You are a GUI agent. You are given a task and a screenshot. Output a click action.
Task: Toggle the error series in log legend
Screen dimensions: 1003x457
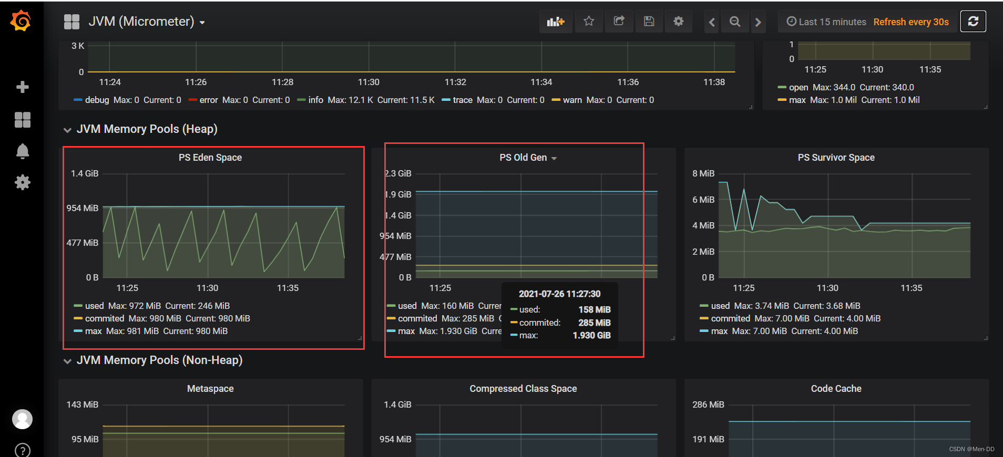[209, 100]
